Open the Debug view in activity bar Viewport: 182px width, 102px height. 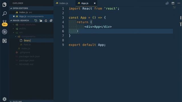click(x=5, y=32)
